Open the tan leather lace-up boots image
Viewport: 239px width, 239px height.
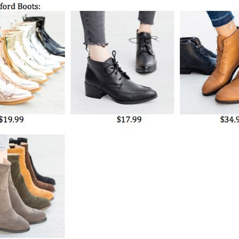tap(210, 63)
